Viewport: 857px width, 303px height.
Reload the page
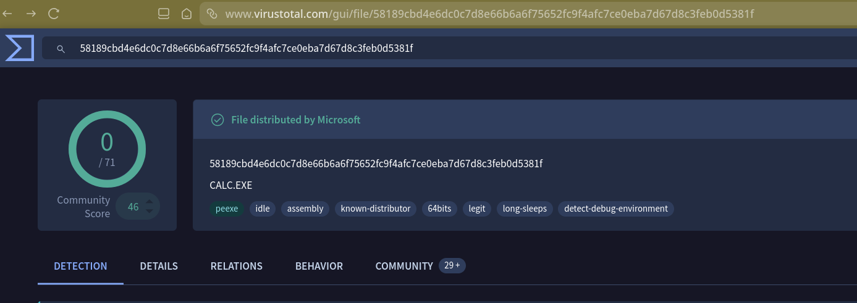click(54, 13)
